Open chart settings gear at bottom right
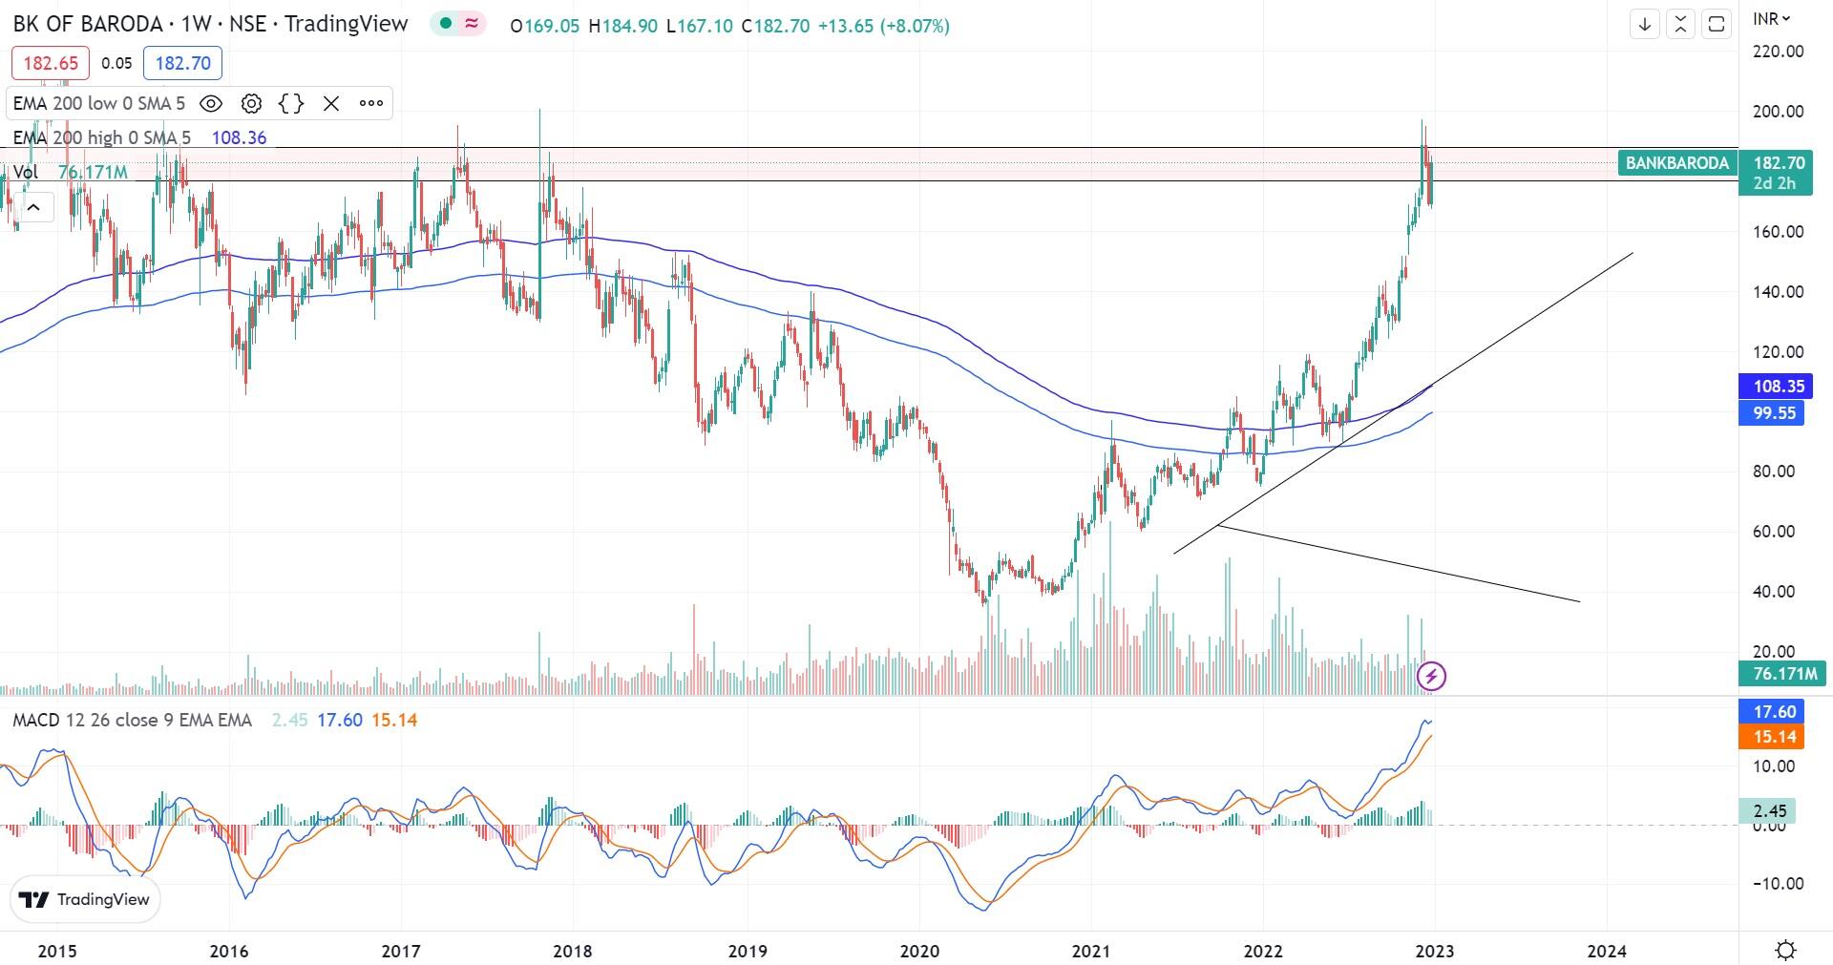 click(x=1785, y=950)
